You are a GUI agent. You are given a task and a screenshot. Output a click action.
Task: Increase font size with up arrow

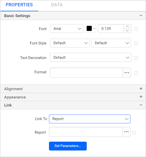[127, 27]
